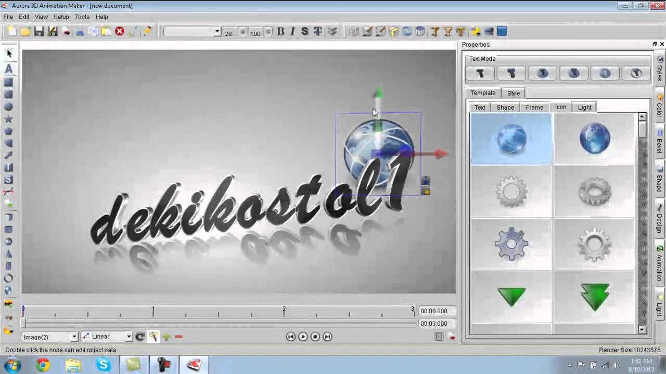Open the Light template tab

(x=585, y=108)
